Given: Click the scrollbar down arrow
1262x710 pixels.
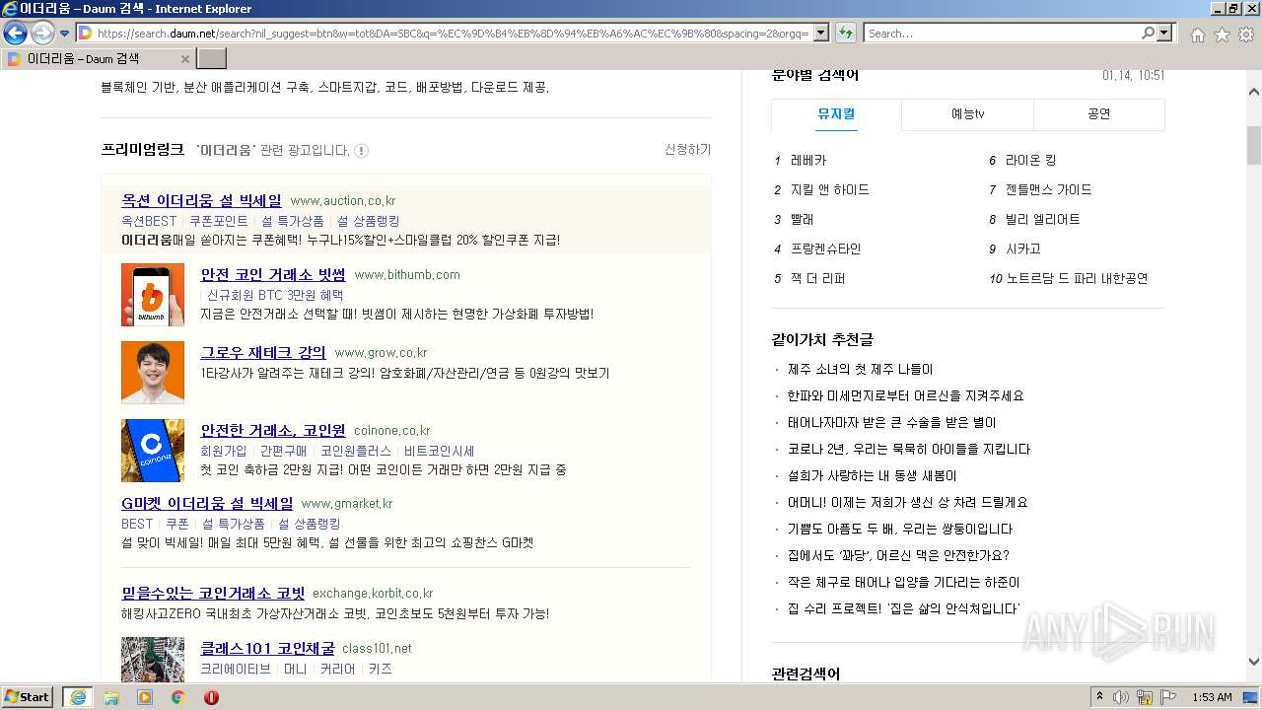Looking at the screenshot, I should click(1254, 662).
